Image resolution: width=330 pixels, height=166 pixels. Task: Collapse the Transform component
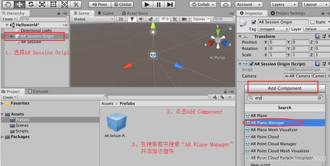[x=240, y=36]
